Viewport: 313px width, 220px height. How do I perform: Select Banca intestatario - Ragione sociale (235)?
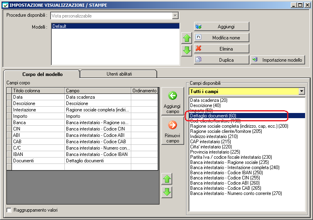click(247, 162)
